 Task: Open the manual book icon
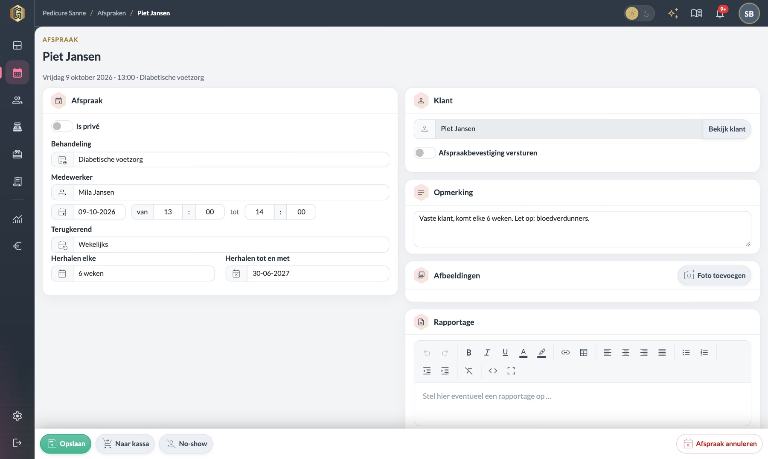click(696, 13)
